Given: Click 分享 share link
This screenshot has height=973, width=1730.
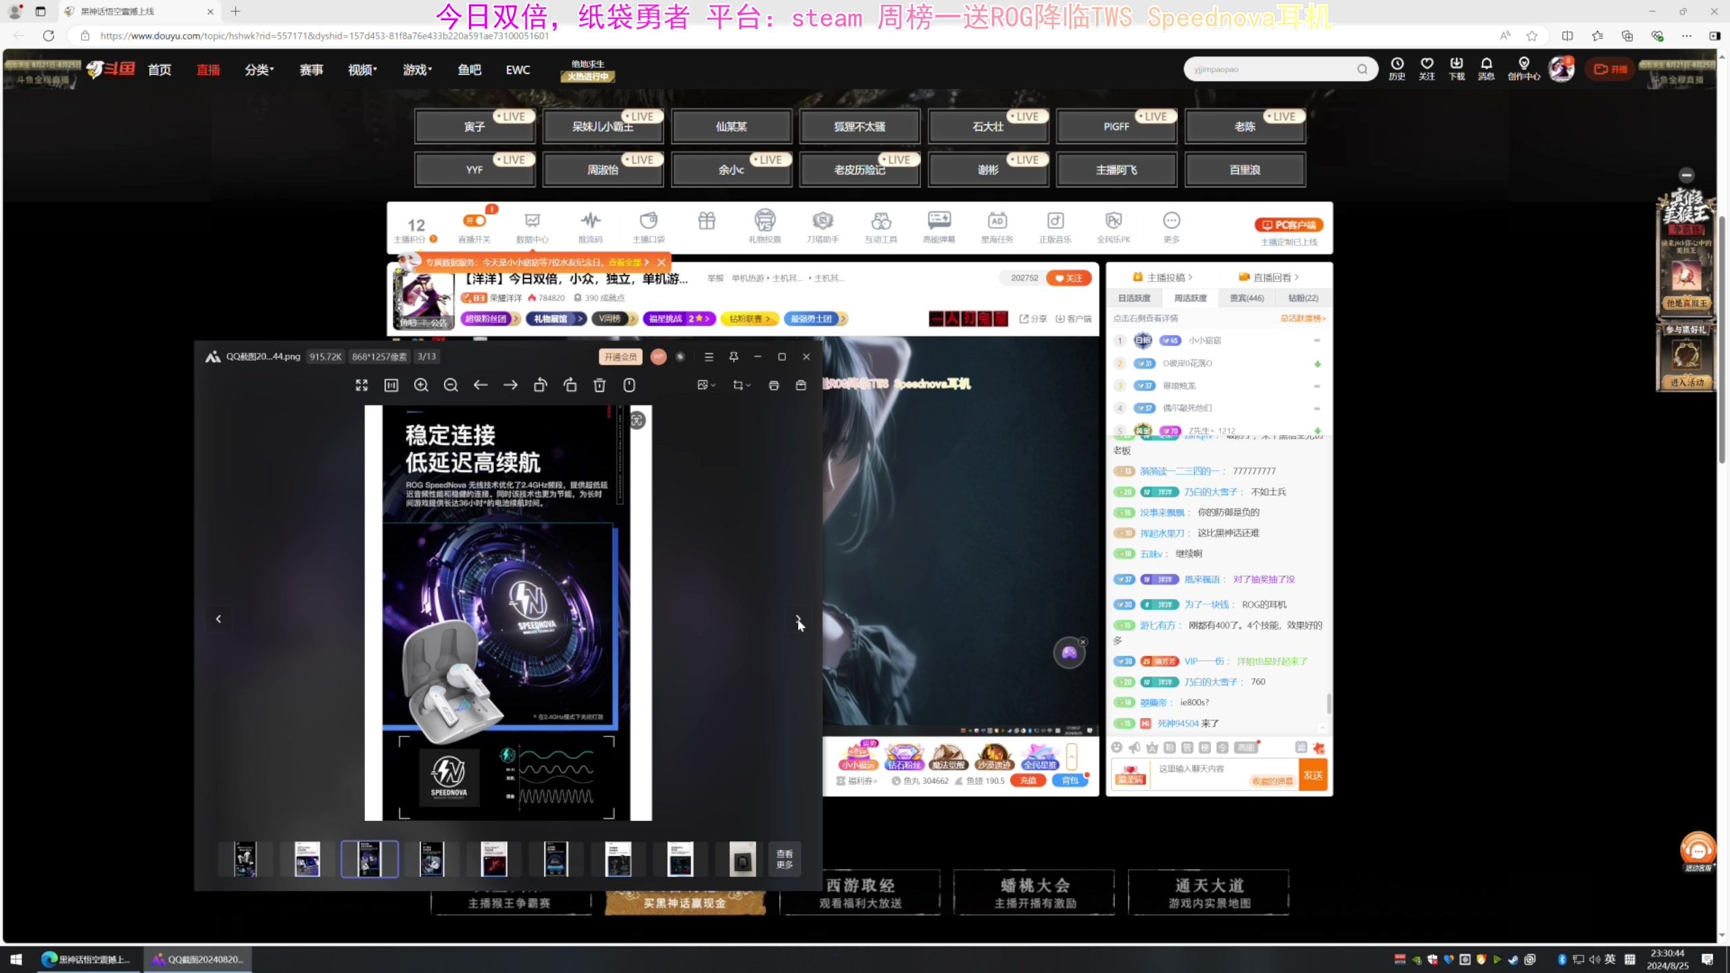Looking at the screenshot, I should pyautogui.click(x=1033, y=319).
